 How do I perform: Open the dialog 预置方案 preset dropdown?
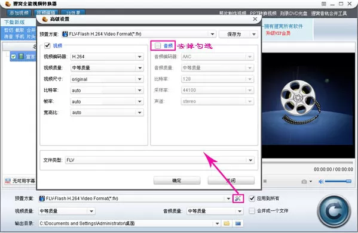pyautogui.click(x=139, y=34)
